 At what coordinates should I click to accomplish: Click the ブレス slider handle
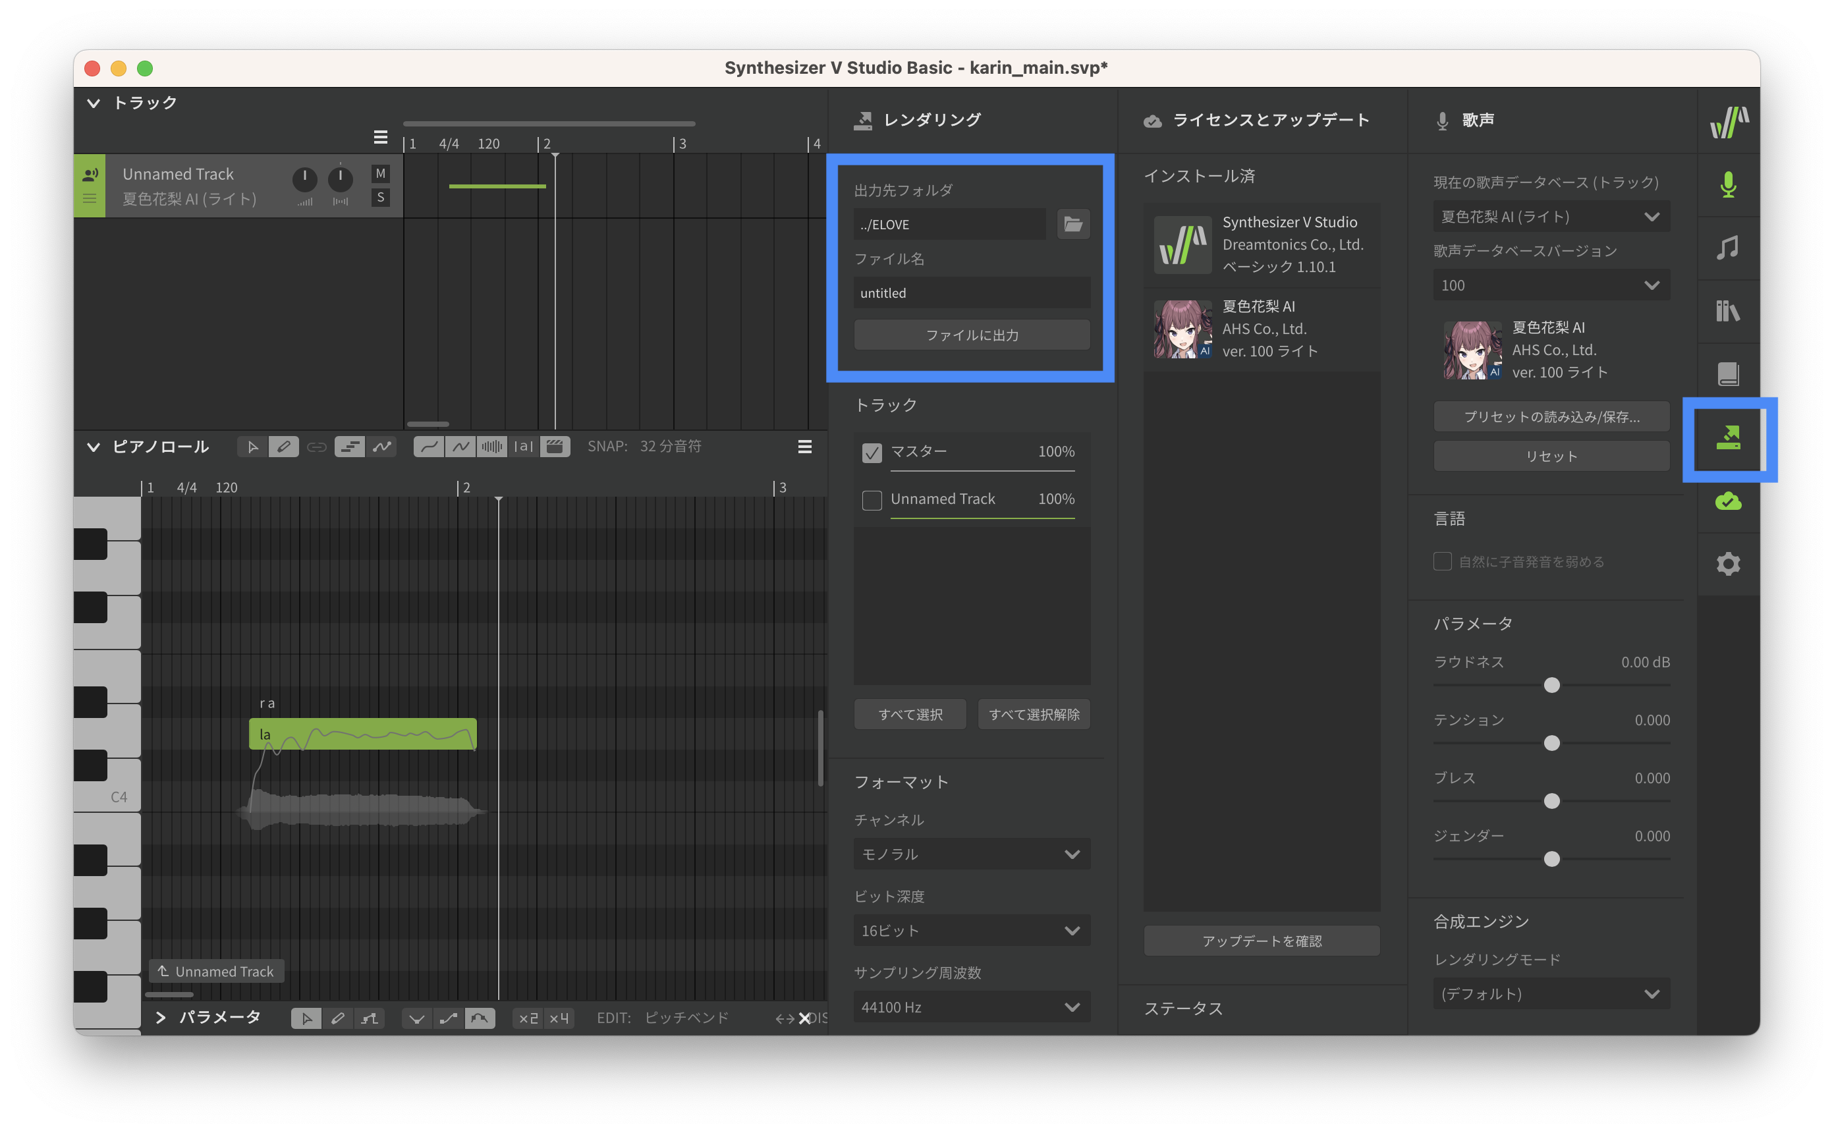click(1551, 802)
